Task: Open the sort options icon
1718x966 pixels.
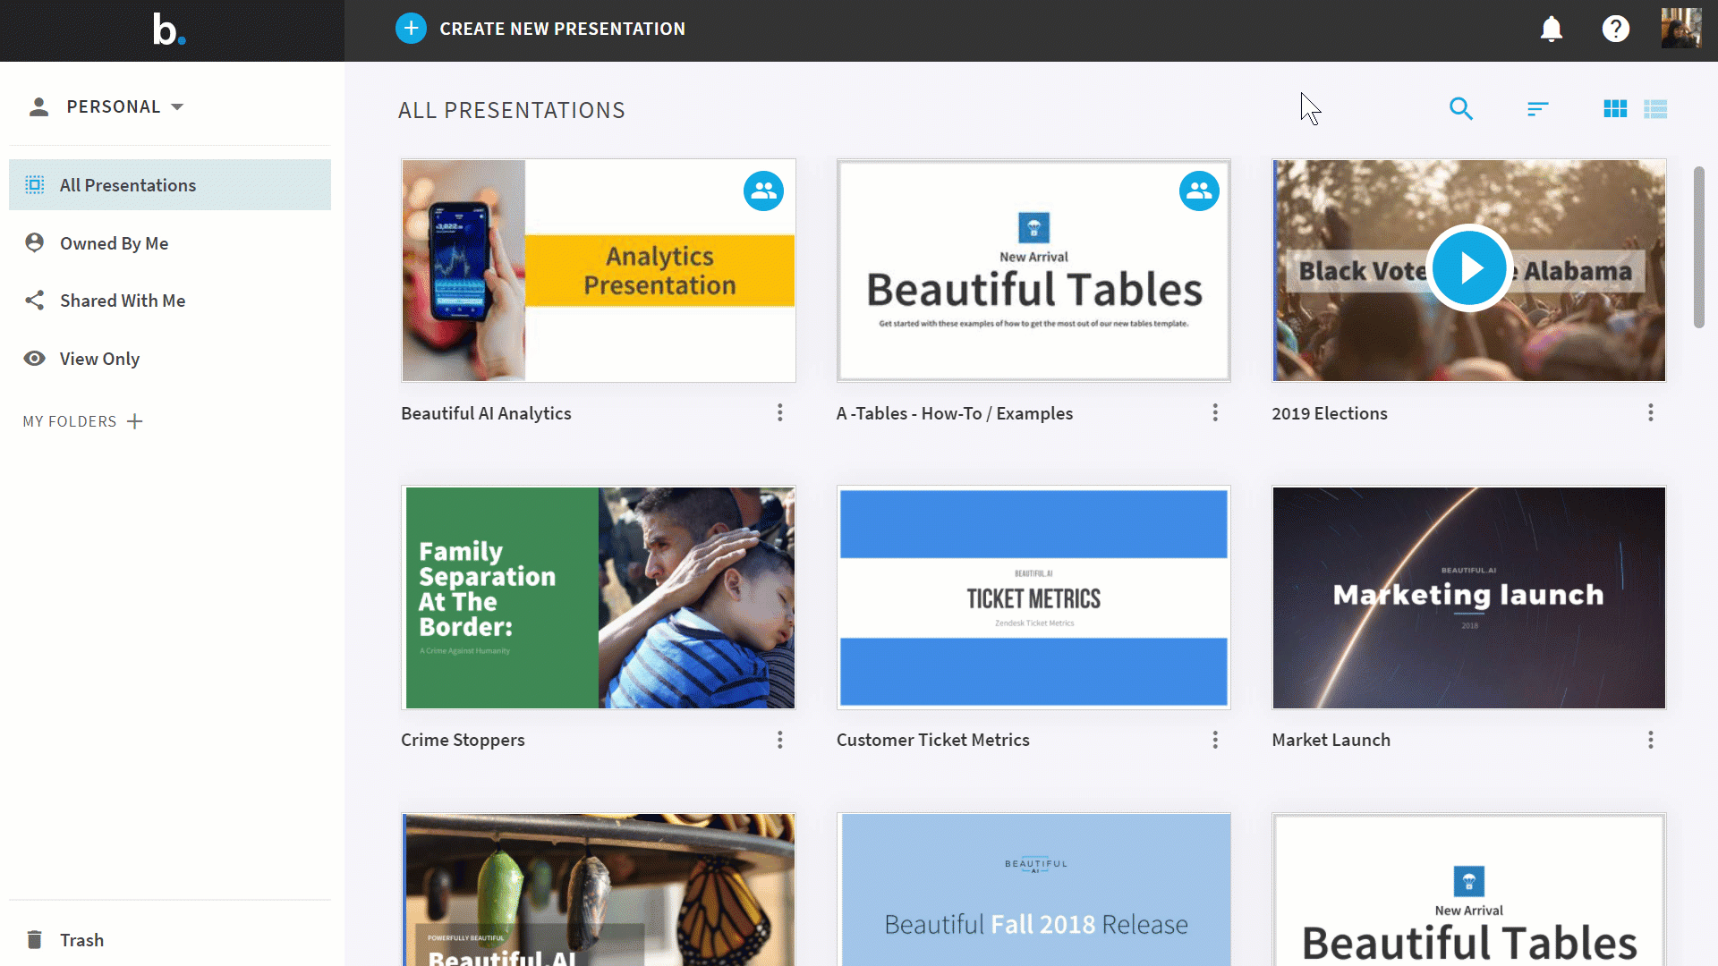Action: 1537,109
